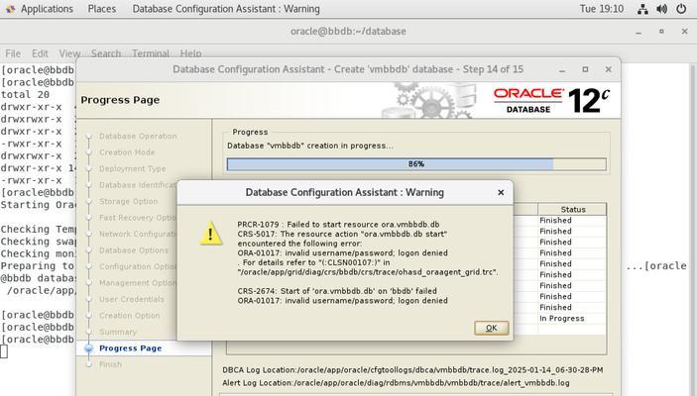Select the Creation Mode step

click(x=127, y=152)
